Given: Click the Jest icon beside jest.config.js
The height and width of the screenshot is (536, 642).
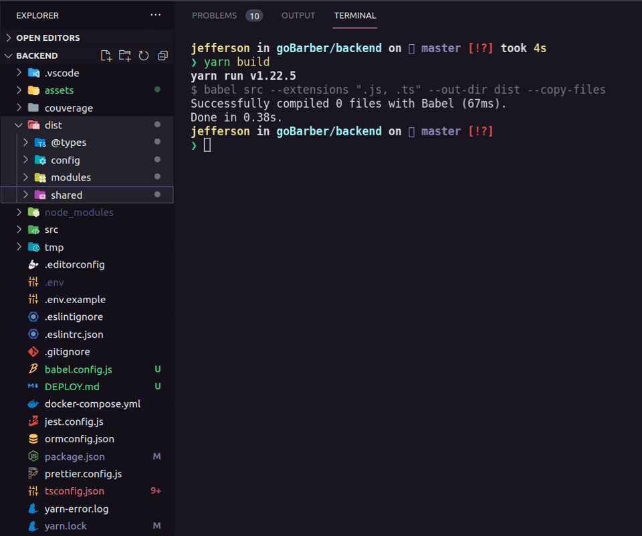Looking at the screenshot, I should click(34, 421).
